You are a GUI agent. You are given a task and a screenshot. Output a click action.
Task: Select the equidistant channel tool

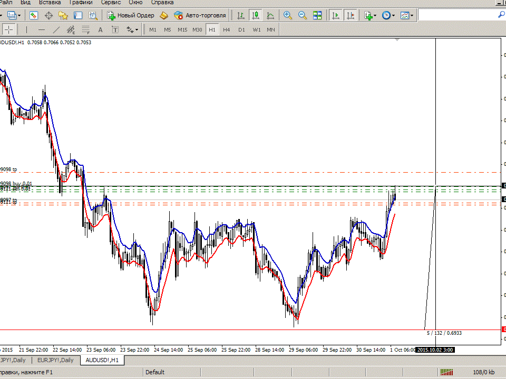[x=71, y=29]
